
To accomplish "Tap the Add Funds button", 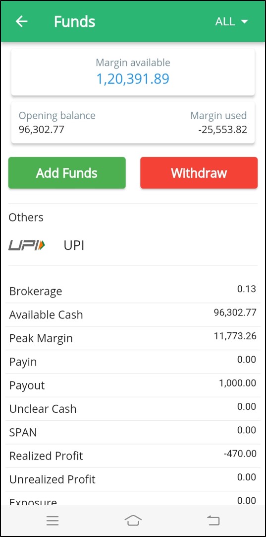I will coord(67,172).
